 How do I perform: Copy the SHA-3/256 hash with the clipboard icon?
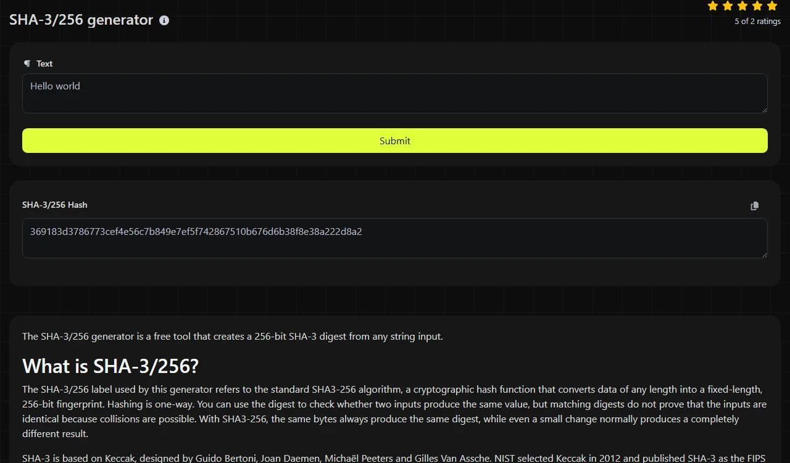click(x=754, y=206)
